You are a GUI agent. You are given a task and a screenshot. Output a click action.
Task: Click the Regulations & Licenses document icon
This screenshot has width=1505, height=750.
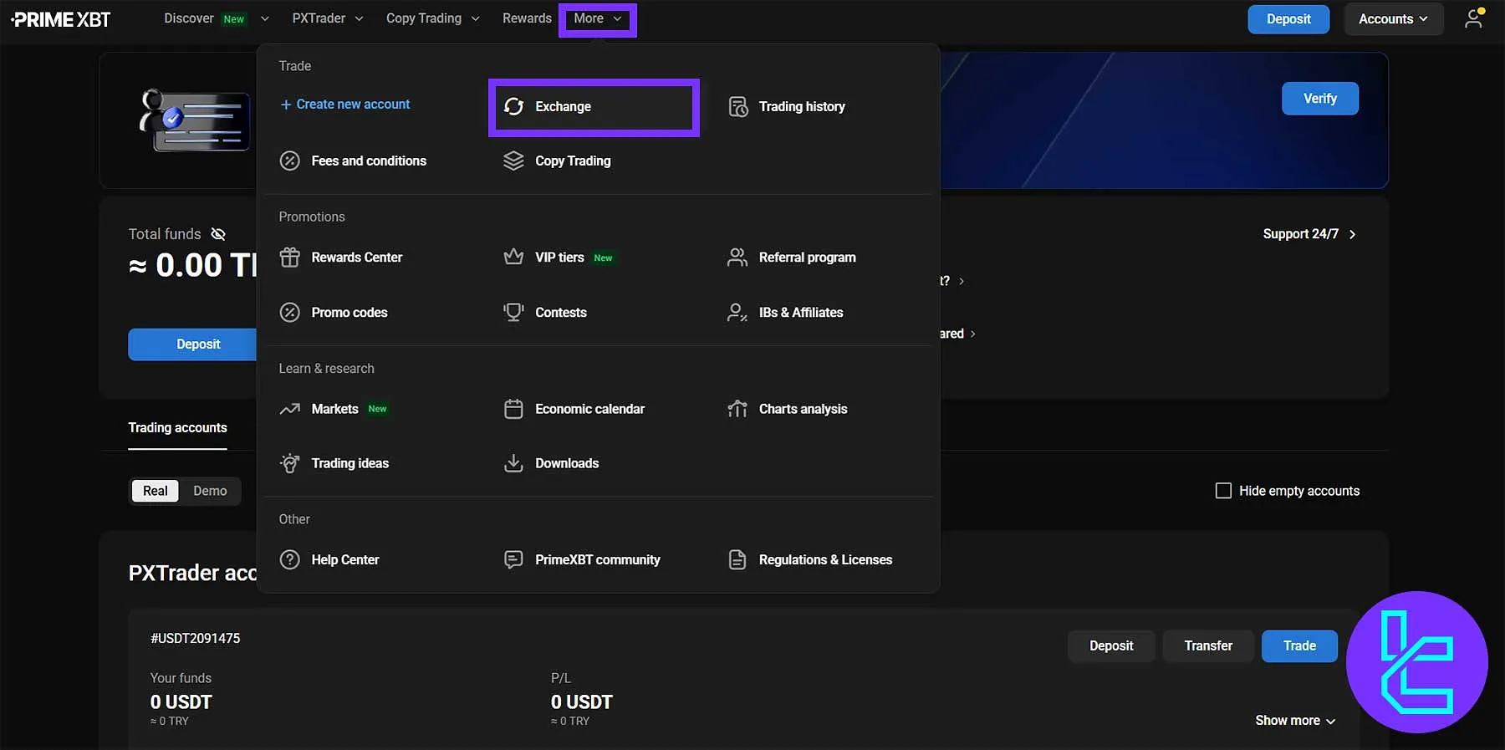pyautogui.click(x=737, y=559)
